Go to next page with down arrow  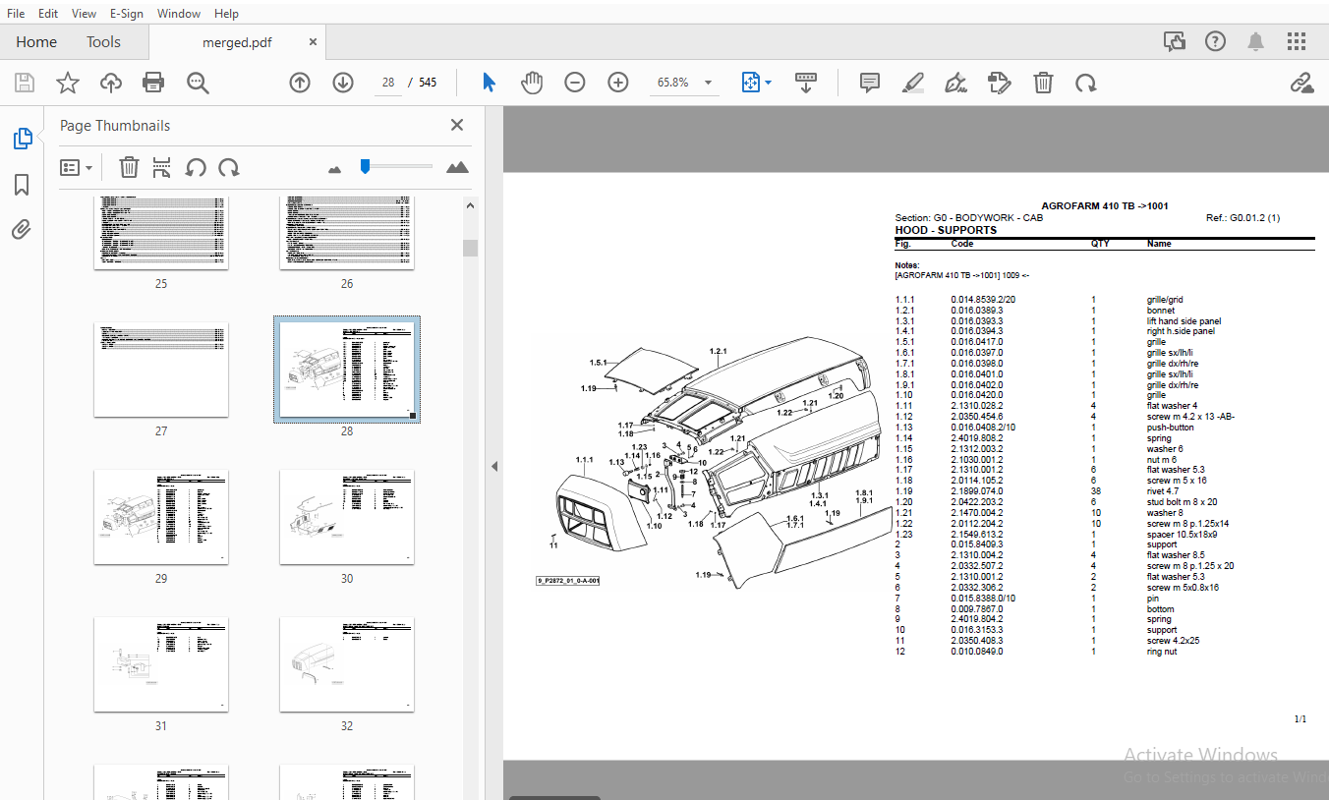(343, 83)
